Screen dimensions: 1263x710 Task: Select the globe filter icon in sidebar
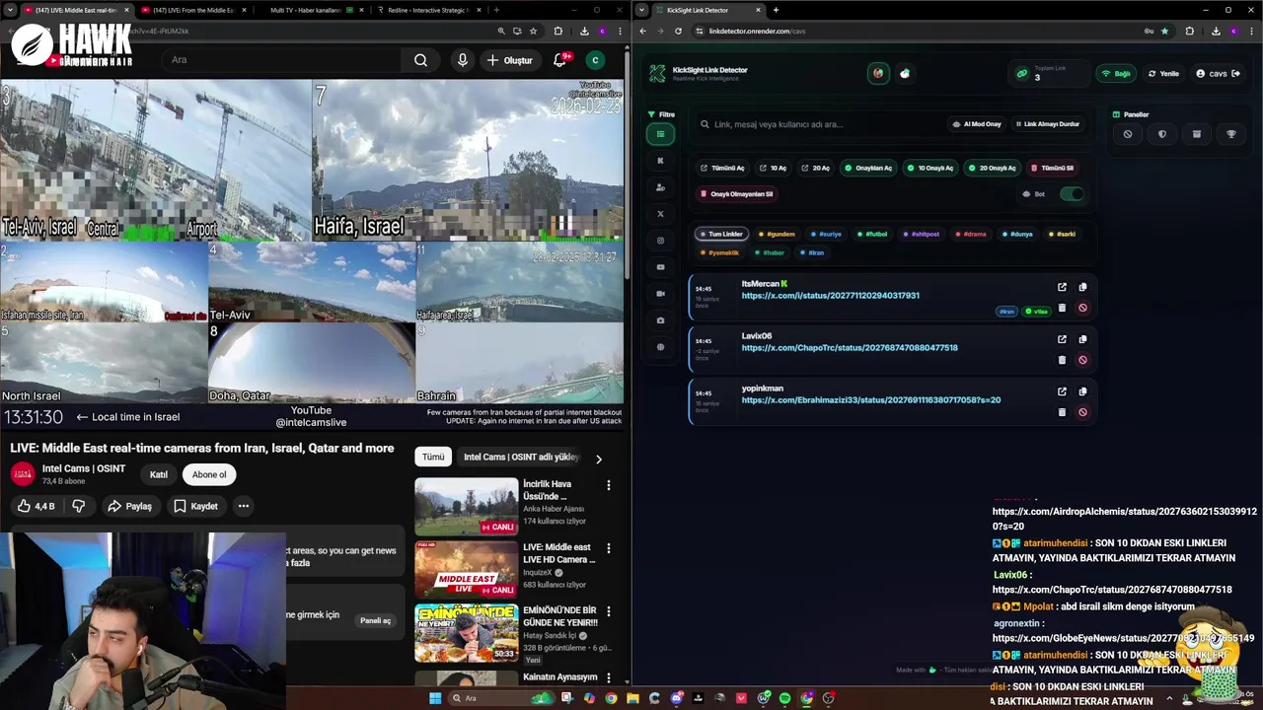coord(660,347)
